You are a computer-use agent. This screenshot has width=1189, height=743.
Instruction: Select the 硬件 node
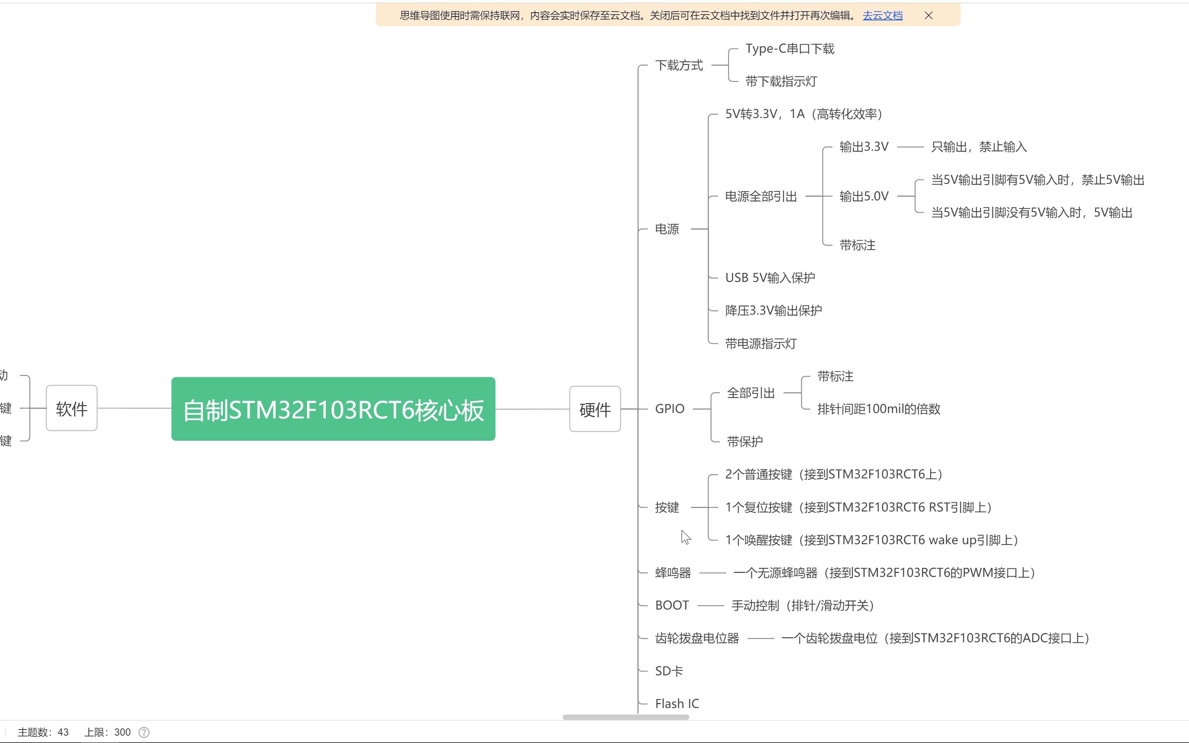[595, 409]
